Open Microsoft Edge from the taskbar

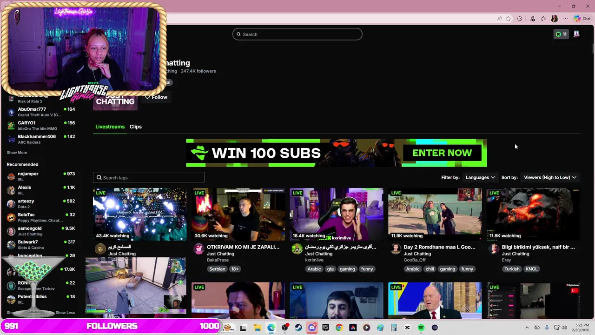coord(271,328)
